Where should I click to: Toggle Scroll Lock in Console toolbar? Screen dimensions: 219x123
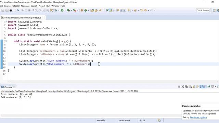point(194,86)
